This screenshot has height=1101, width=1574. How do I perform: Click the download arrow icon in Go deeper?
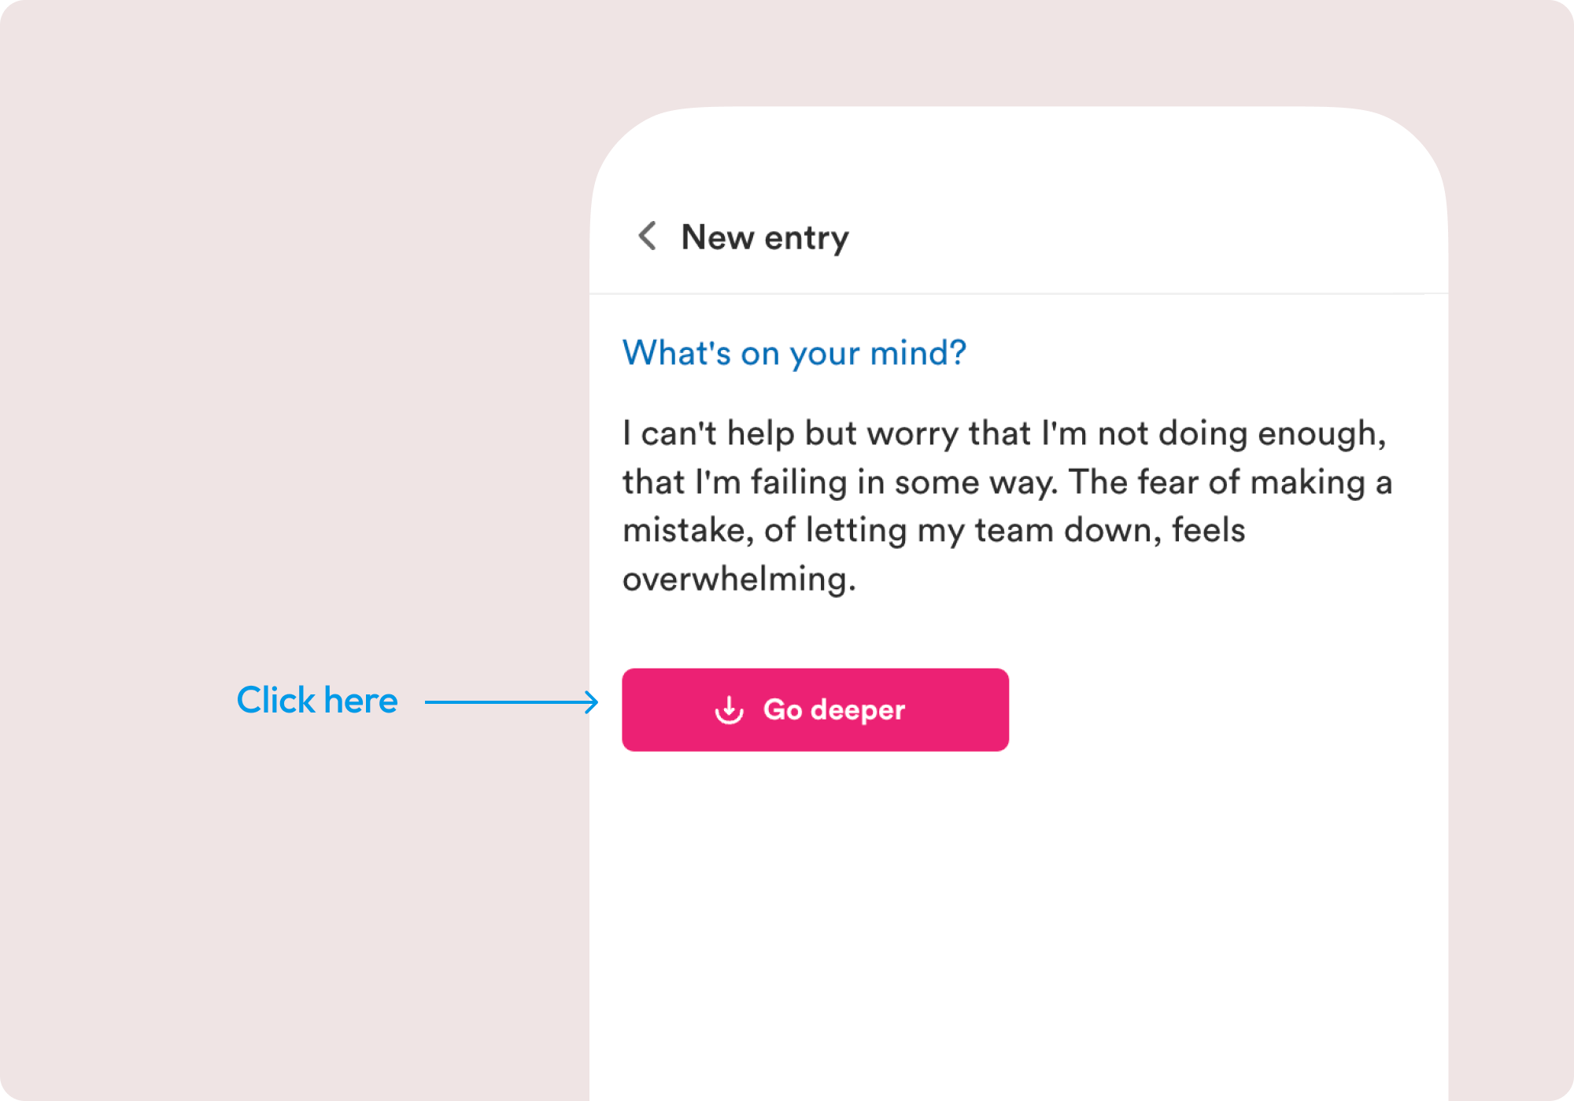[x=729, y=709]
